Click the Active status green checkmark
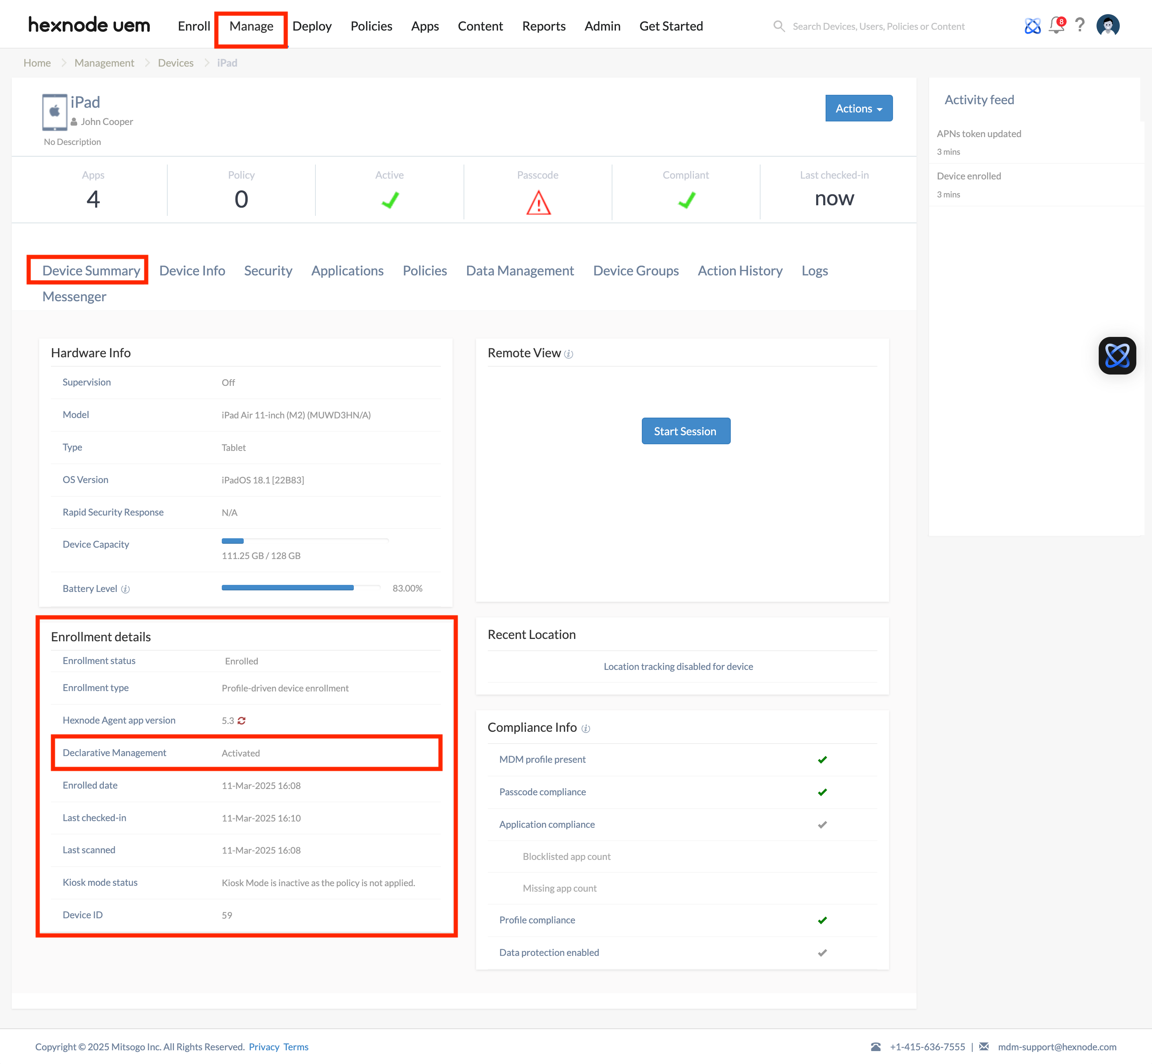1152x1064 pixels. pos(390,200)
